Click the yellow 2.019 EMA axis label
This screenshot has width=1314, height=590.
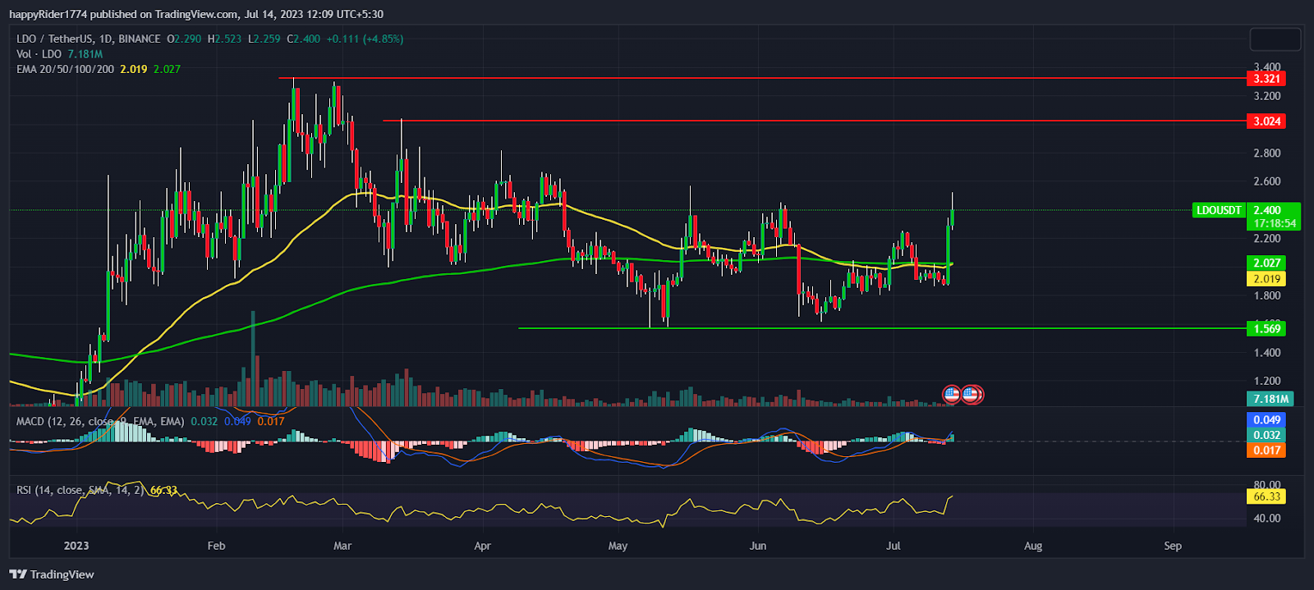[x=1266, y=279]
